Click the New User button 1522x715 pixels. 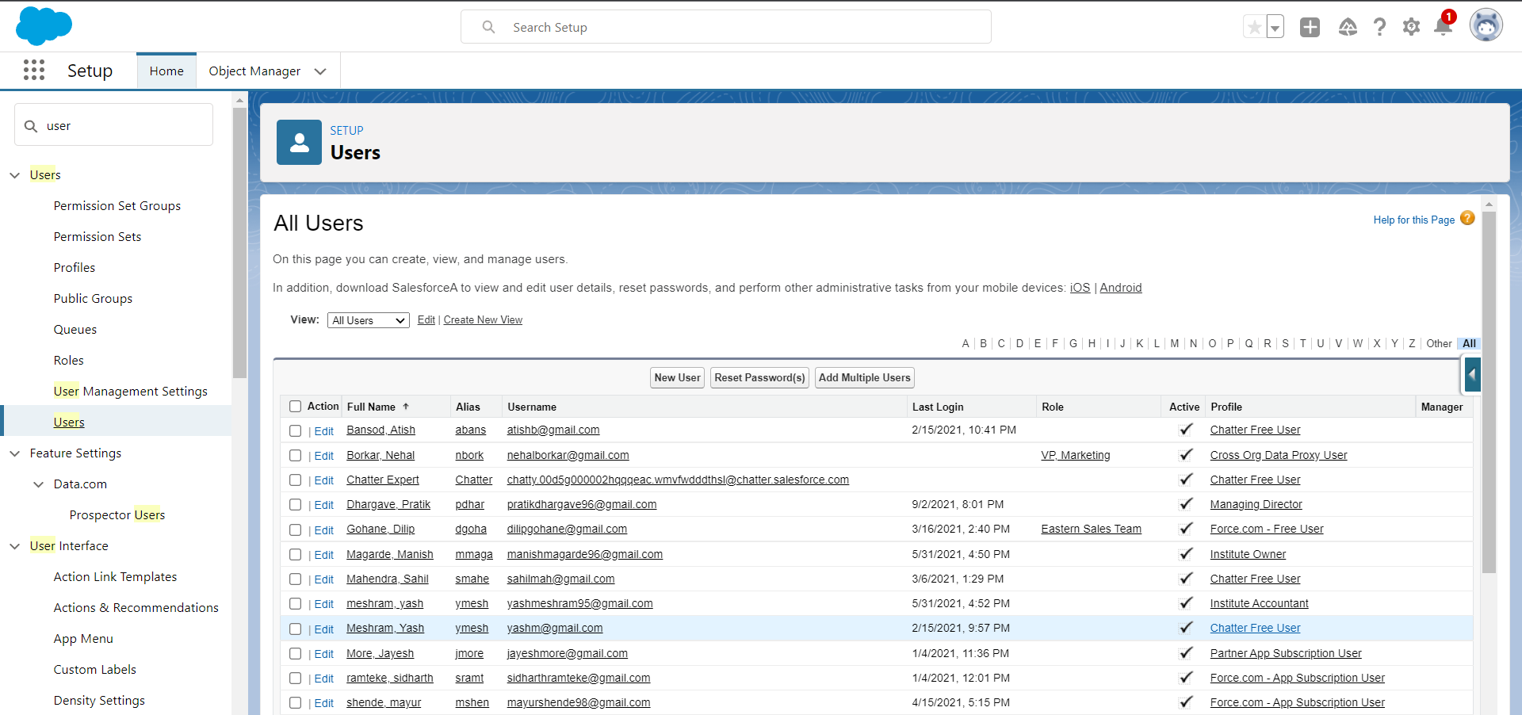click(x=677, y=378)
